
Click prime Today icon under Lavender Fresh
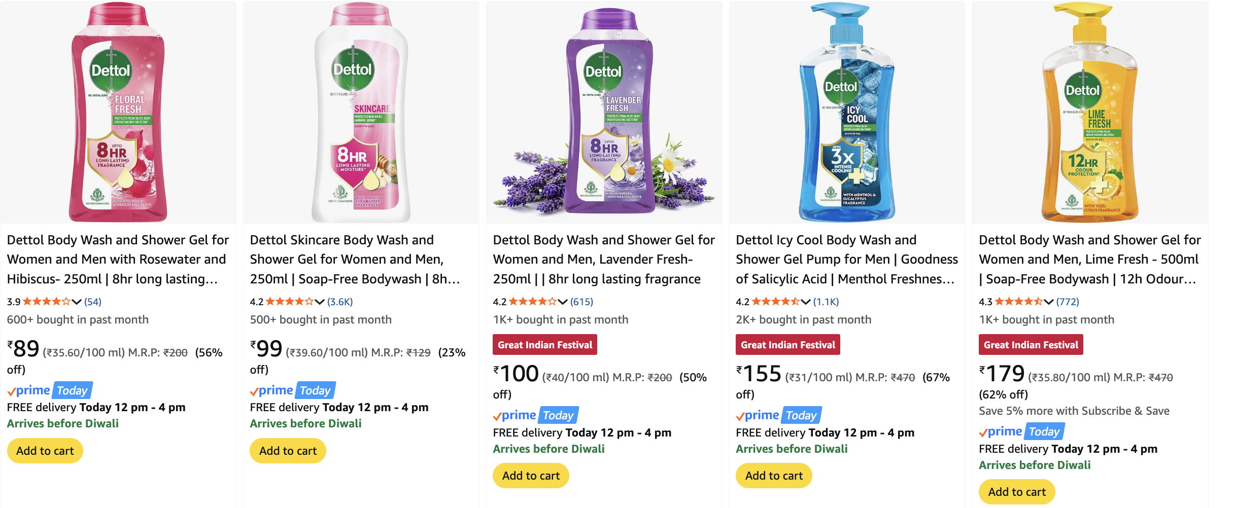pyautogui.click(x=535, y=415)
